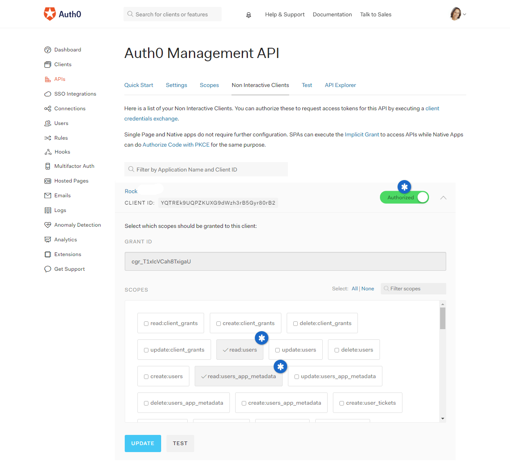Open the Rock client name link
Screen dimensions: 510x468
click(131, 191)
